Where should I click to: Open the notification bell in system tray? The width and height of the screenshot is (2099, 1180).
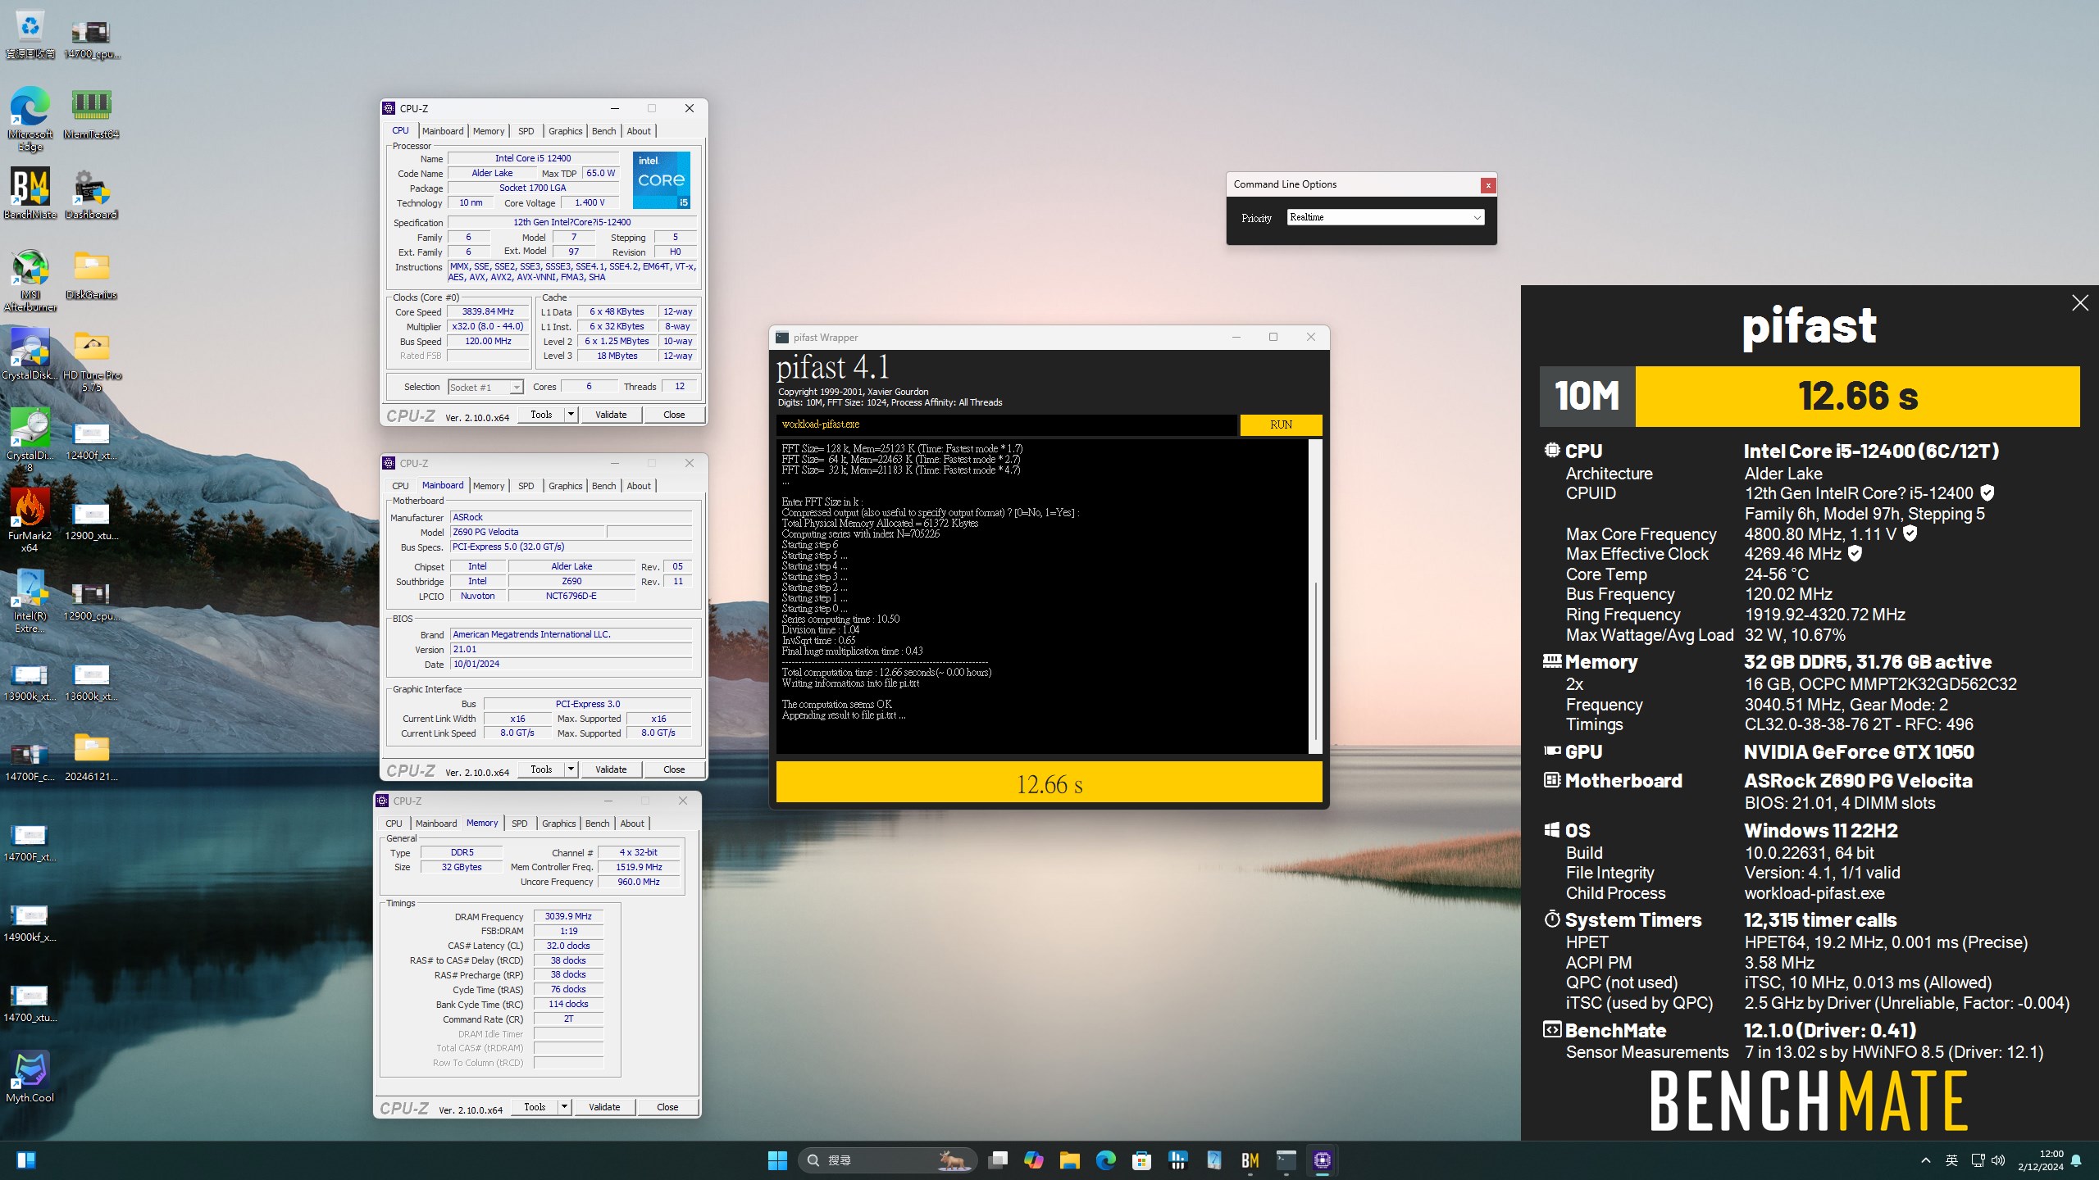2076,1160
